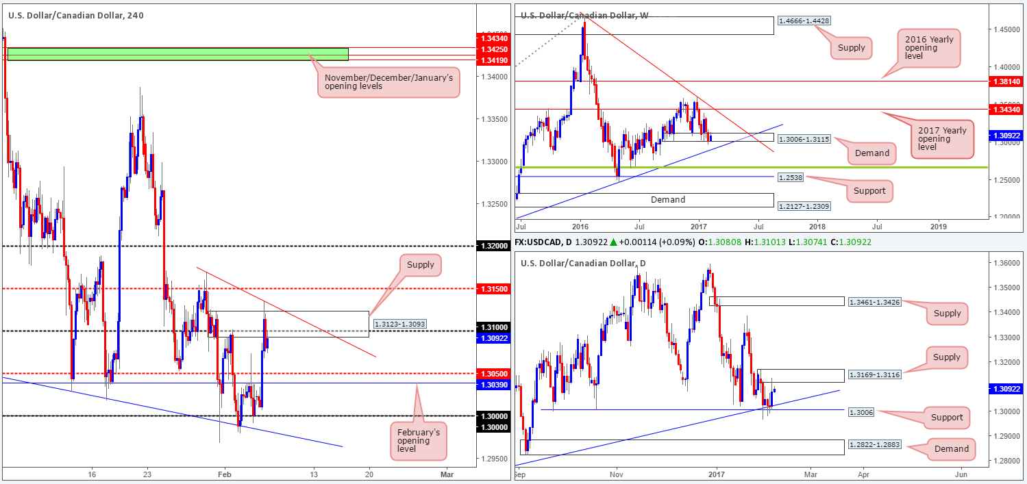The width and height of the screenshot is (1027, 484).
Task: Click the Nov label on daily time axis
Action: [x=616, y=474]
